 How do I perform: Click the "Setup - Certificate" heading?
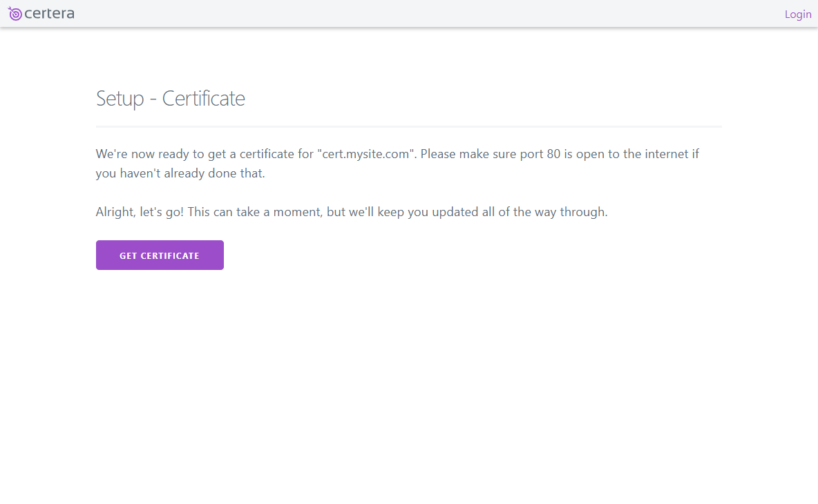pos(171,99)
